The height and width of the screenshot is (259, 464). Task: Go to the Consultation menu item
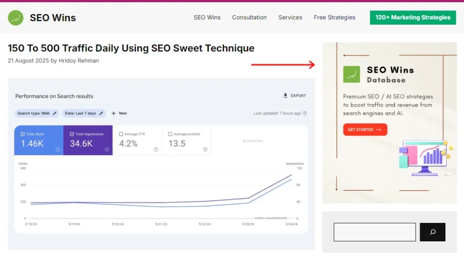[x=250, y=18]
